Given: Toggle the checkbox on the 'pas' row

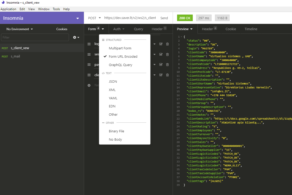Looking at the screenshot, I should (x=161, y=64).
